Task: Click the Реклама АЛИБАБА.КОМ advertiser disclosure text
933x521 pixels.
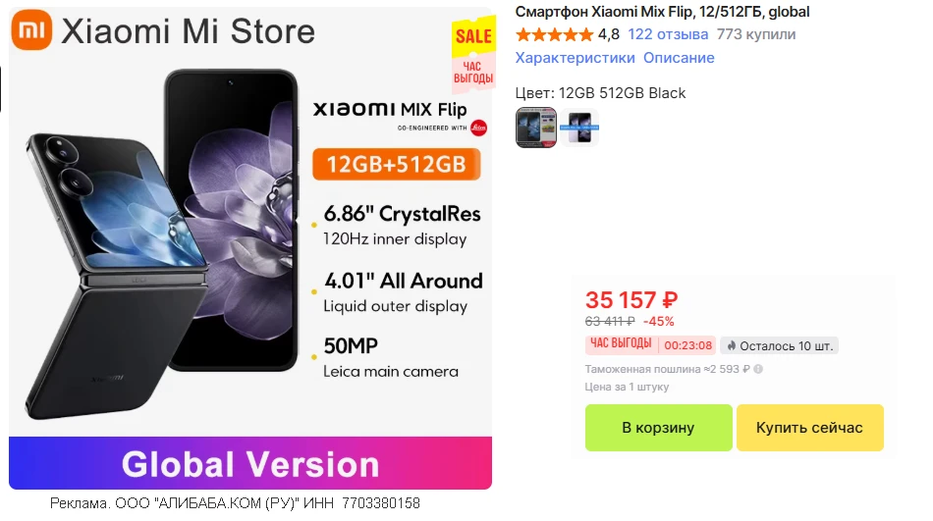Action: (x=235, y=503)
